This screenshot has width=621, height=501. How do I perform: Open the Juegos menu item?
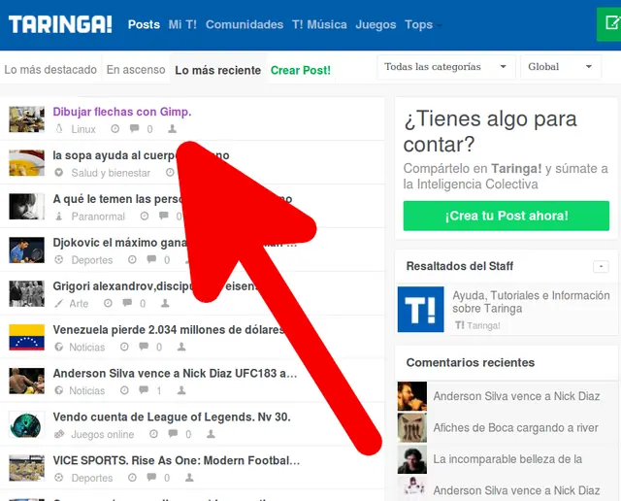click(376, 24)
